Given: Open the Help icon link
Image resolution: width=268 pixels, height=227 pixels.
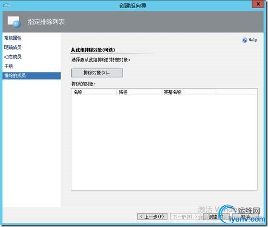Looking at the screenshot, I should click(250, 40).
